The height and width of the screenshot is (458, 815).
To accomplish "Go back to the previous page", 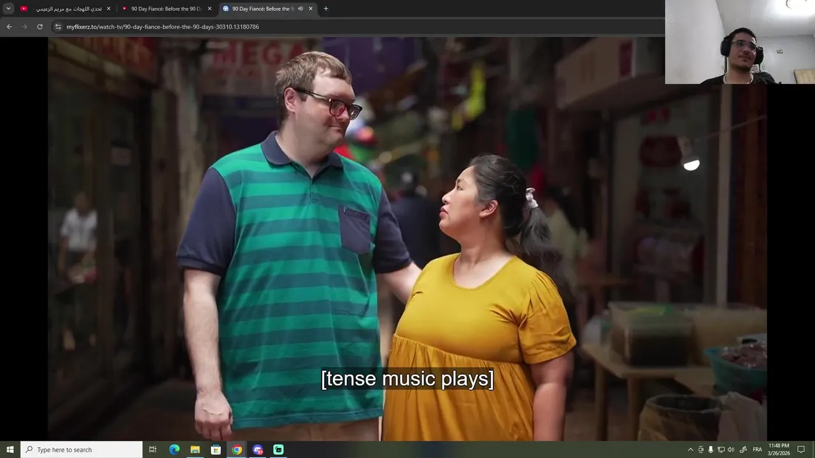I will (9, 27).
